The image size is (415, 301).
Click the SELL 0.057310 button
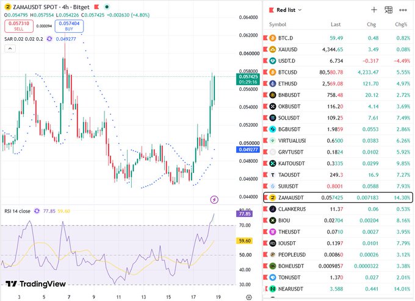[x=19, y=26]
